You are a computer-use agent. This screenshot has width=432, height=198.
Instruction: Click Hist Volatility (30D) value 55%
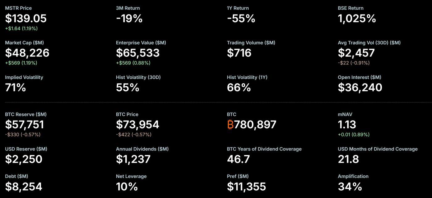(x=127, y=88)
